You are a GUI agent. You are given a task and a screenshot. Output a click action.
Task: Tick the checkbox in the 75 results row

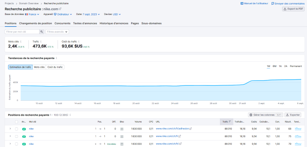(17, 136)
